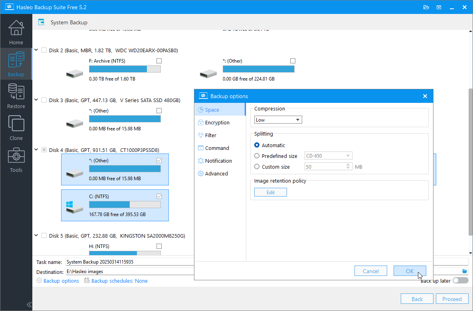Open the Tools section in sidebar
This screenshot has width=473, height=311.
coord(16,160)
